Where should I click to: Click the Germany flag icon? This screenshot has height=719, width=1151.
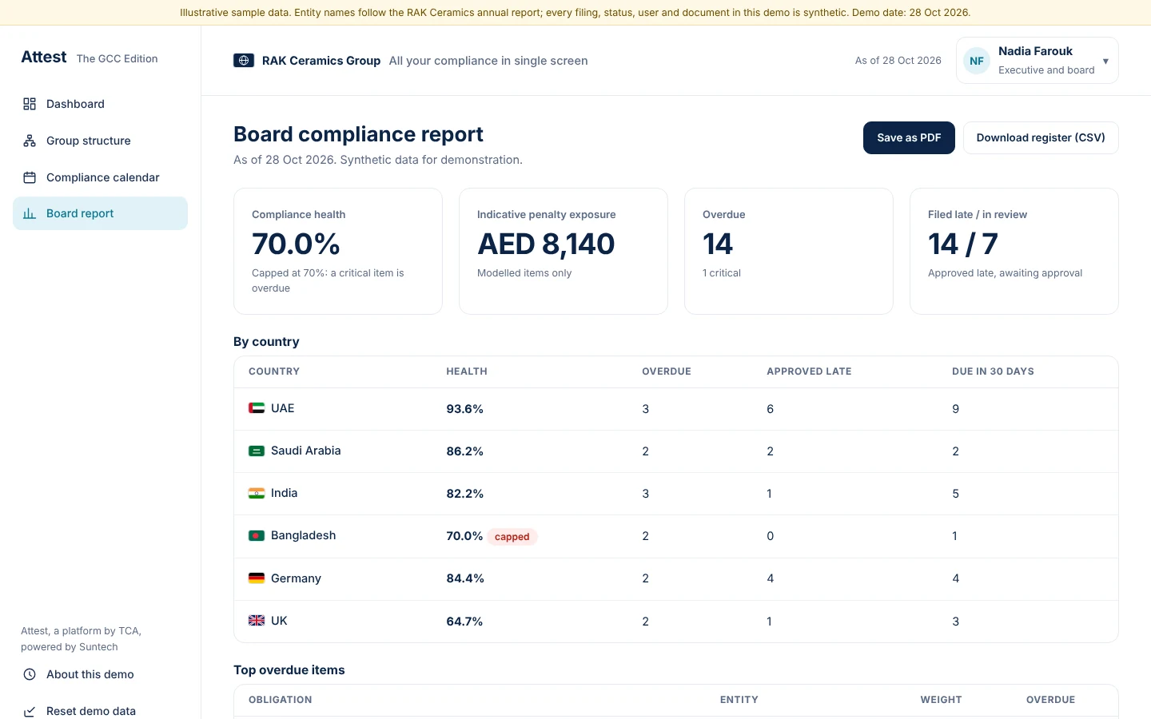click(x=257, y=578)
